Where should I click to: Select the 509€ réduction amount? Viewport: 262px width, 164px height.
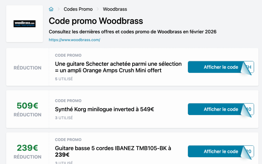click(27, 106)
